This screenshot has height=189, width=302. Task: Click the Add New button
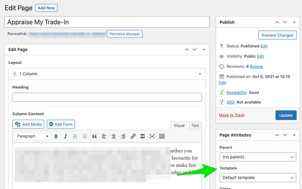point(46,8)
